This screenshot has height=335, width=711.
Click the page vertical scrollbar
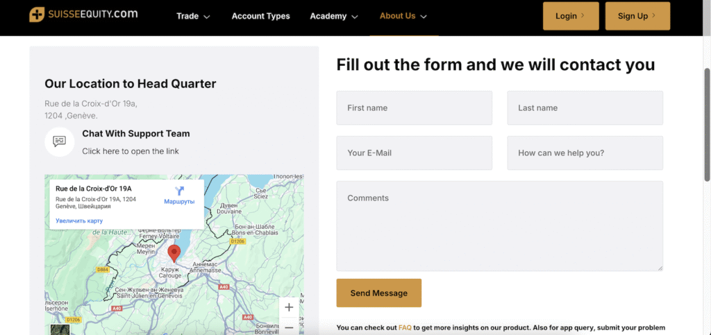pos(707,125)
